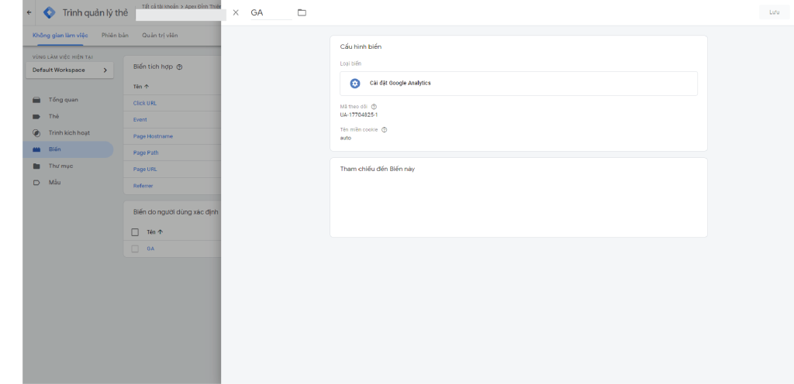This screenshot has height=384, width=794.
Task: Click the Tag Manager diamond logo
Action: pos(50,12)
